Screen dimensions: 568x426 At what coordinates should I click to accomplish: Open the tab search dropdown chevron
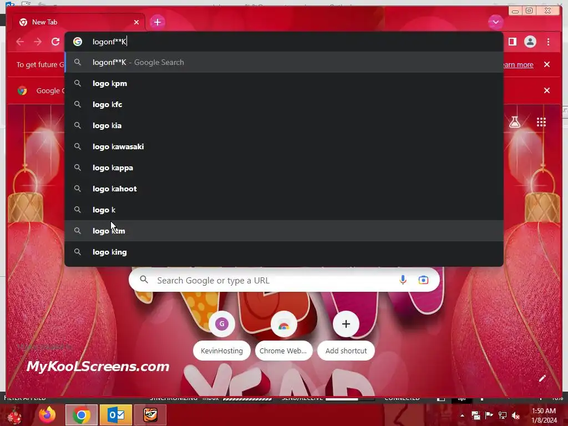pyautogui.click(x=495, y=22)
